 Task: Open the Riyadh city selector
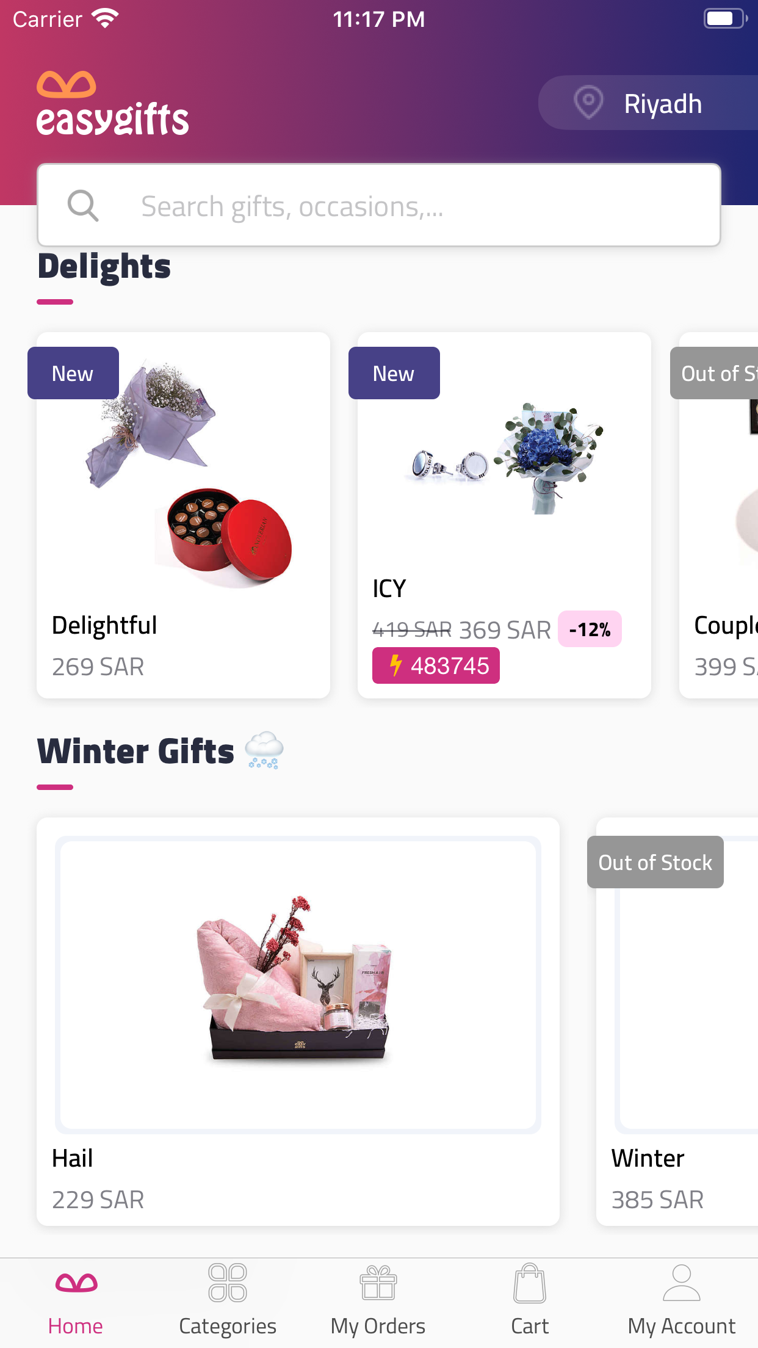coord(648,103)
